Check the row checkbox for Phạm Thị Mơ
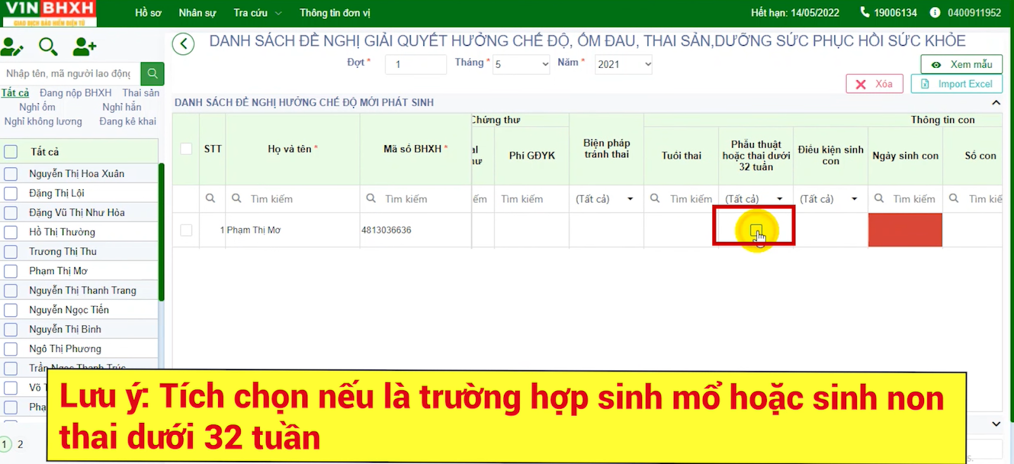This screenshot has width=1014, height=464. click(x=186, y=230)
